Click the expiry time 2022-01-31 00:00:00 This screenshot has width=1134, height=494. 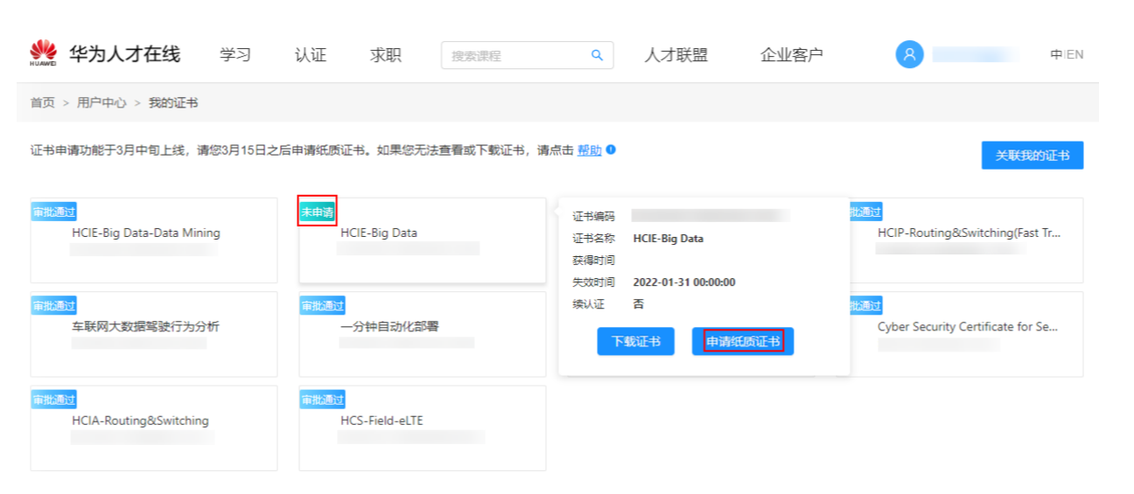[684, 282]
